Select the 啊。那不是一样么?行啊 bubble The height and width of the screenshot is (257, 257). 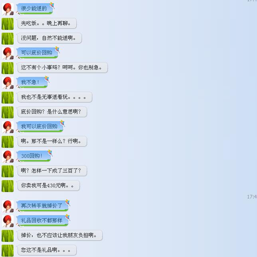click(52, 141)
